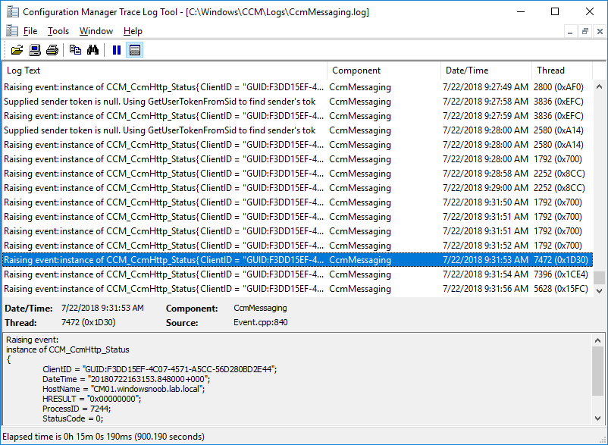
Task: Sort by the Log Text column header
Action: pos(165,71)
